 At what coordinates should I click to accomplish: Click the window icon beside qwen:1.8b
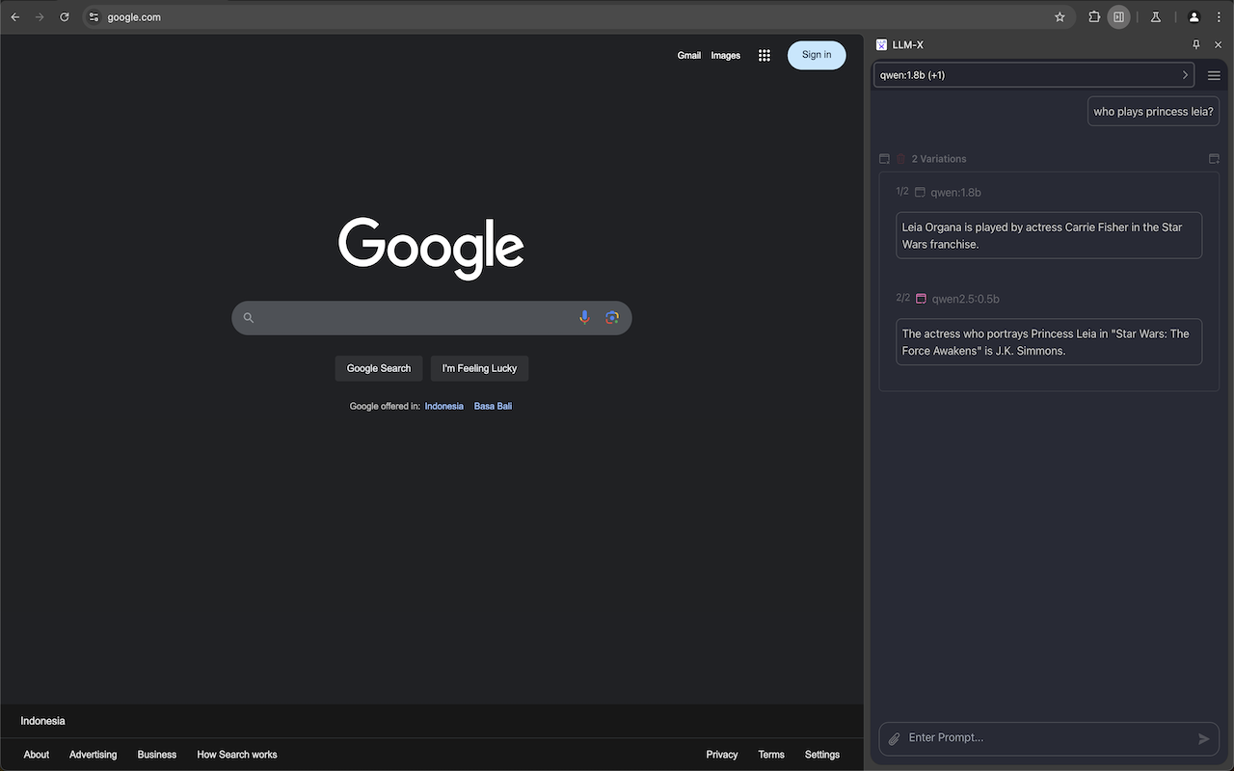pyautogui.click(x=920, y=193)
